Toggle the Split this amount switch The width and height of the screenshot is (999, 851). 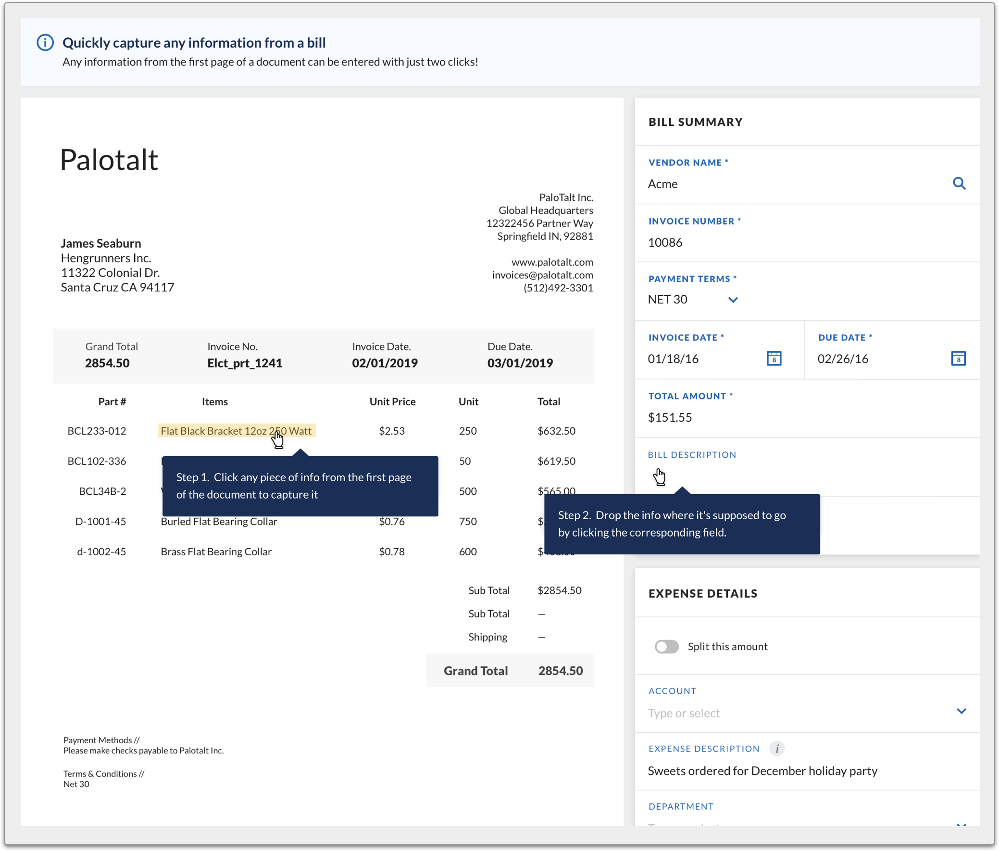666,646
